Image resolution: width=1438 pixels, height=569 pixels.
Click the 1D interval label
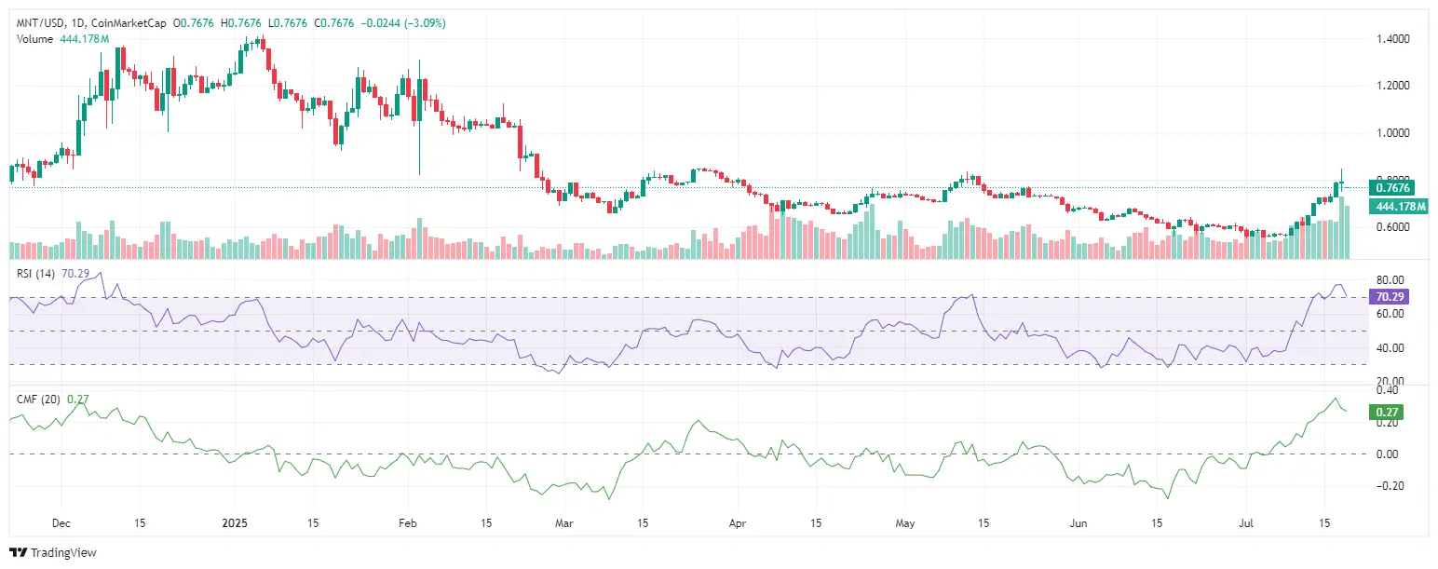click(x=72, y=22)
